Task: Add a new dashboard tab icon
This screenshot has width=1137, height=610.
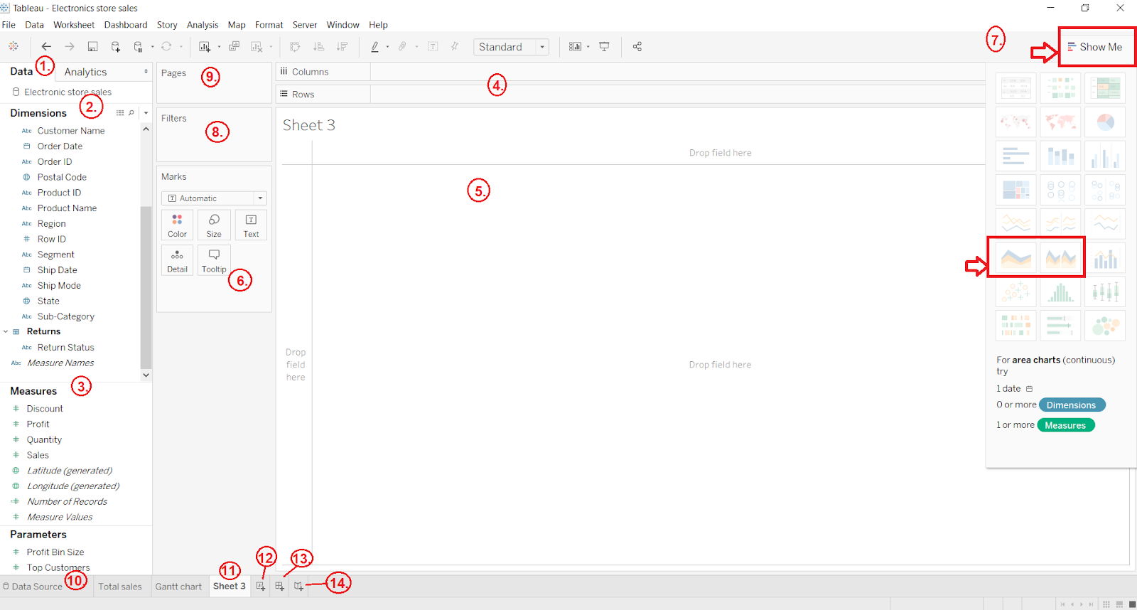Action: pyautogui.click(x=280, y=587)
